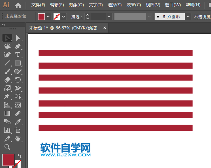Open the 对象(O) menu

(x=76, y=5)
